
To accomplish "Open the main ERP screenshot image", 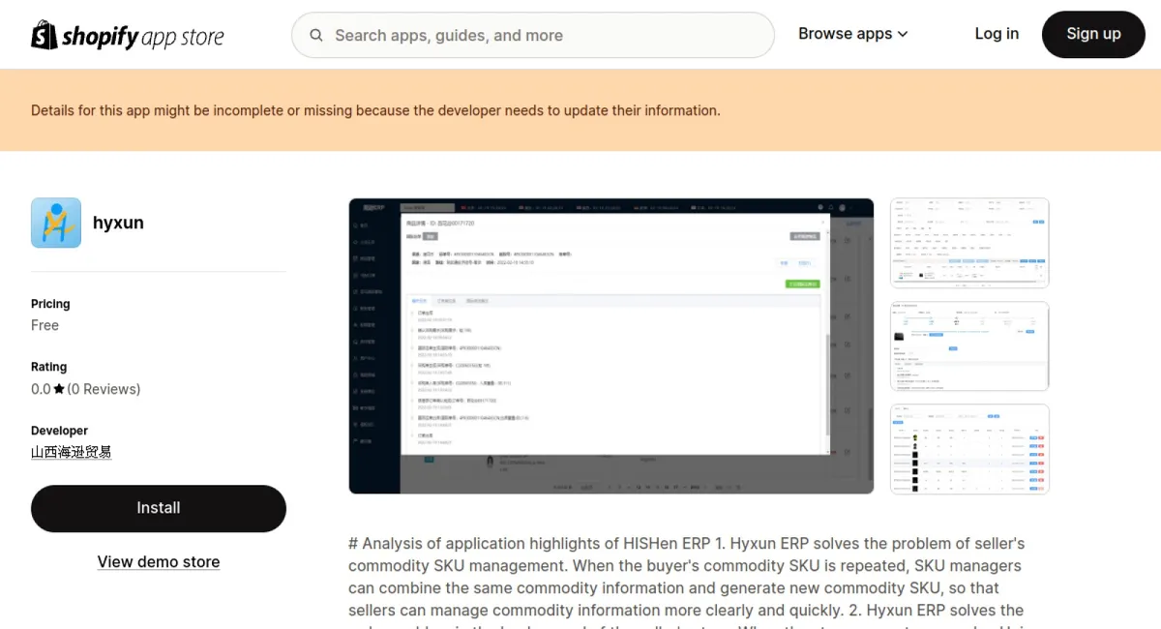I will 611,346.
